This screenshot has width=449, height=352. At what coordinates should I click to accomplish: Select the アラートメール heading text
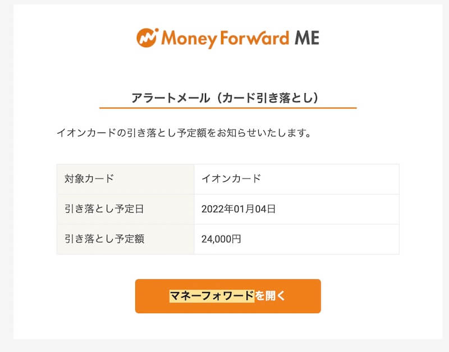tap(171, 98)
